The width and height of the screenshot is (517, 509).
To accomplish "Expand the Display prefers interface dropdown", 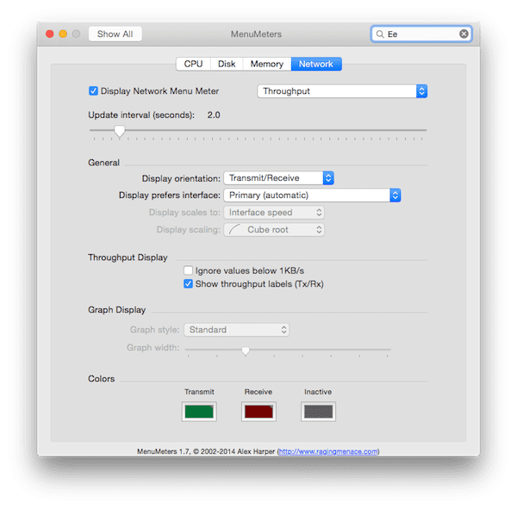I will (x=312, y=196).
